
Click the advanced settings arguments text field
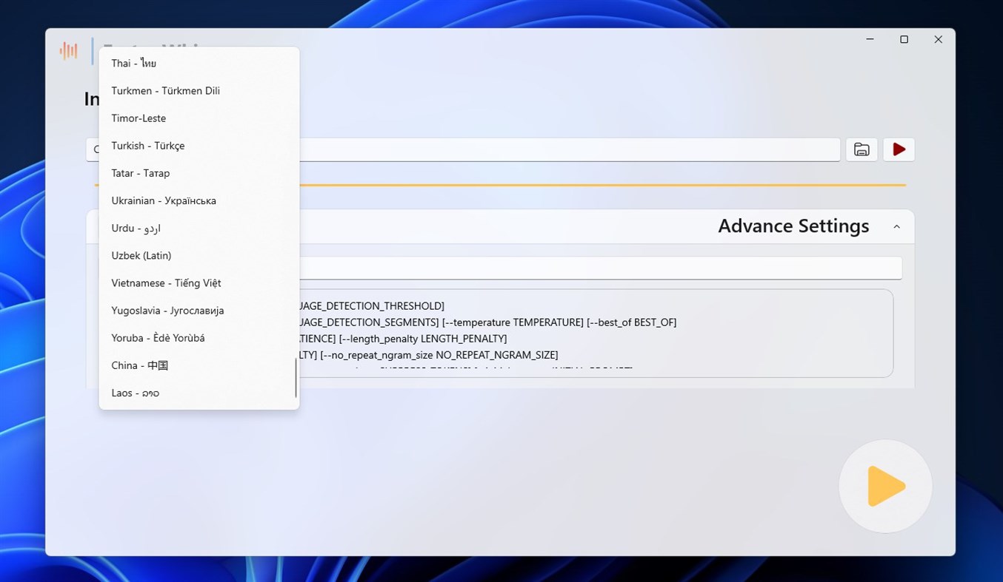[600, 268]
